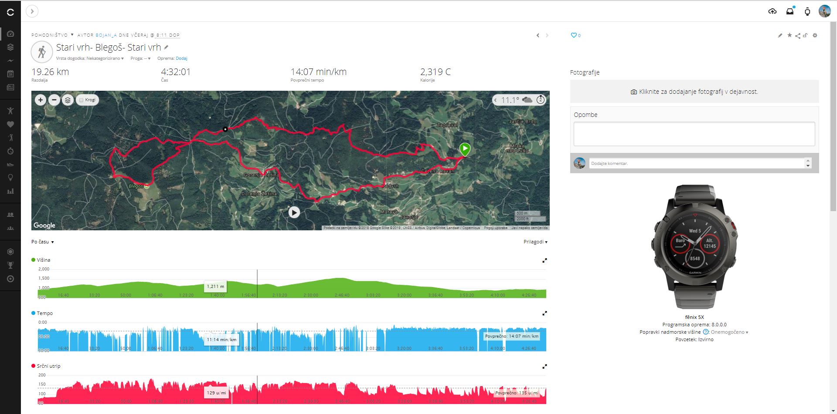Click the upload cloud icon
Screen dimensions: 837x414
(772, 11)
